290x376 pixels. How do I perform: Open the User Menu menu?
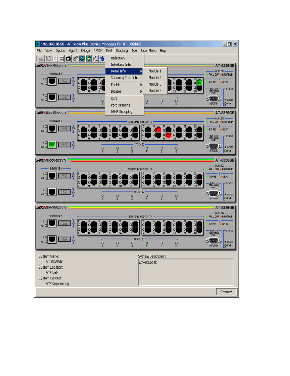[x=149, y=51]
